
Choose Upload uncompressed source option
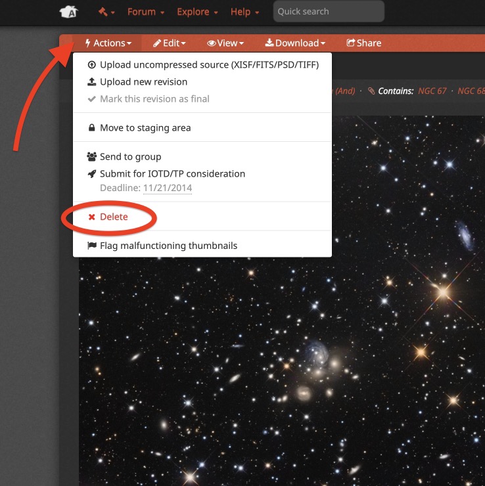[202, 65]
